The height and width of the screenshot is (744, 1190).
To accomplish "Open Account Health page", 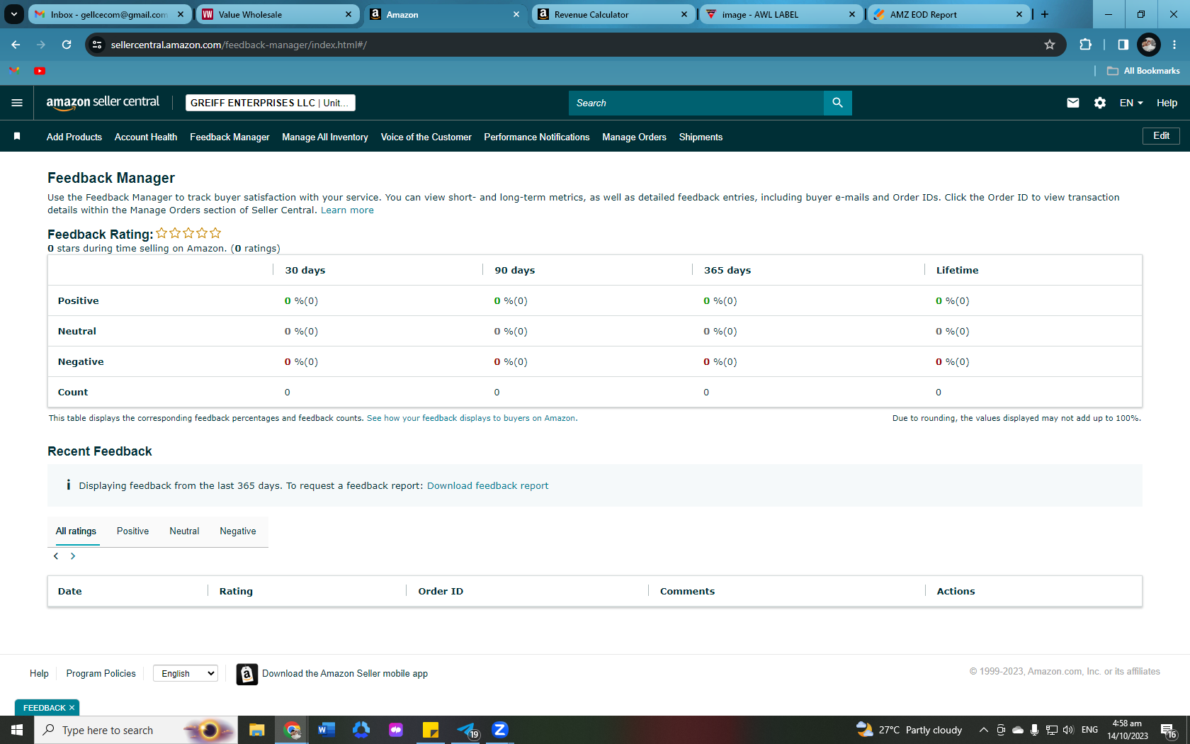I will point(146,137).
